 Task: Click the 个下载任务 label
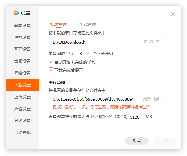(x=103, y=54)
